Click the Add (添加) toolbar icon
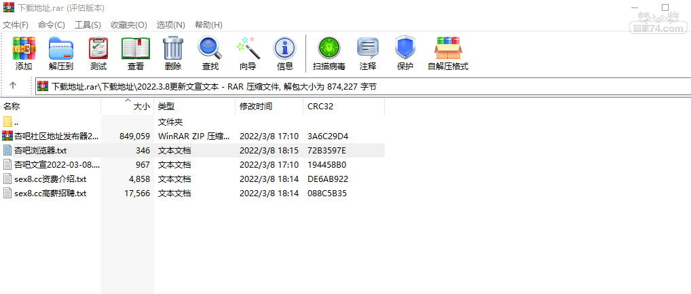The image size is (691, 294). click(24, 48)
